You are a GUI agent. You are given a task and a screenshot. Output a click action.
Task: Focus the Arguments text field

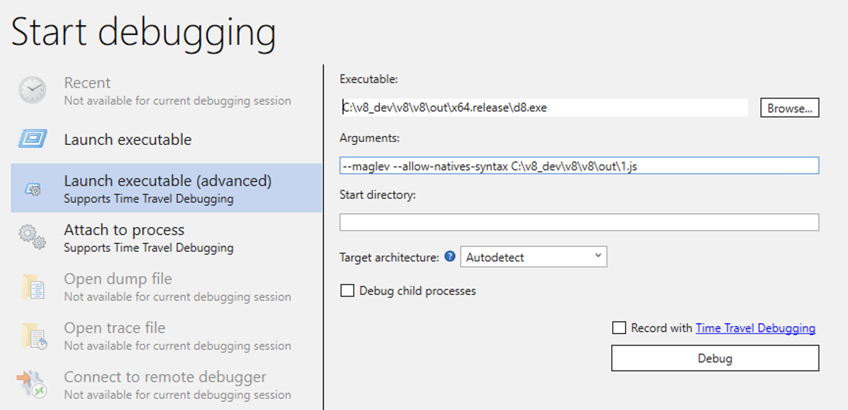click(579, 166)
